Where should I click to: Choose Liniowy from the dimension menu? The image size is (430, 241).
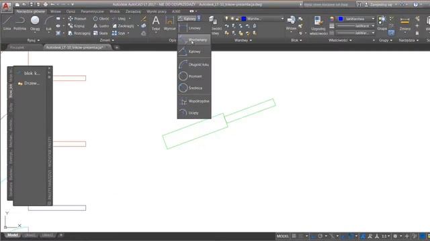(194, 28)
